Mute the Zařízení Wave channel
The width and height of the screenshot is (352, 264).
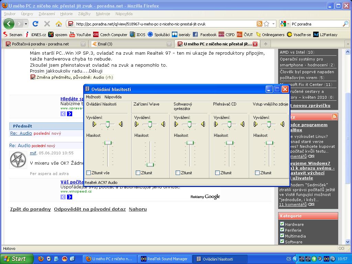(138, 173)
